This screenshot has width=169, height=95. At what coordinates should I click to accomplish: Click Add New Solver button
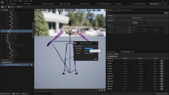pos(7,62)
